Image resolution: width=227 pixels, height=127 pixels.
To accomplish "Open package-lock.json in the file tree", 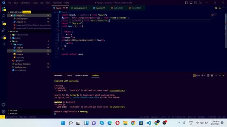I will point(23,64).
